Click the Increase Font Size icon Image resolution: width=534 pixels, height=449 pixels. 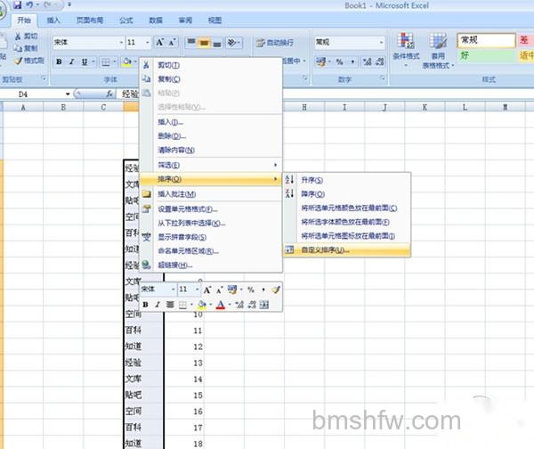coord(159,42)
